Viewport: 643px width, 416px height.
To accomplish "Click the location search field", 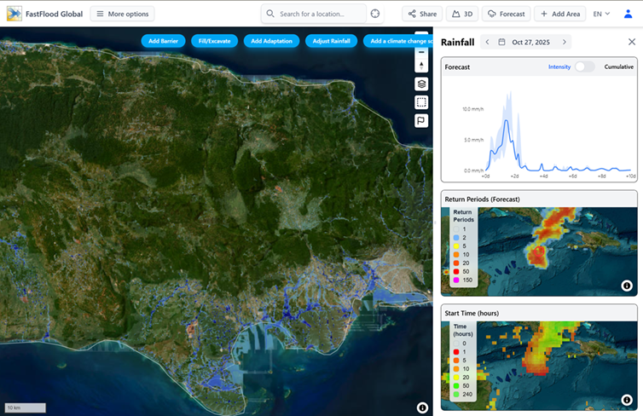I will [x=314, y=14].
